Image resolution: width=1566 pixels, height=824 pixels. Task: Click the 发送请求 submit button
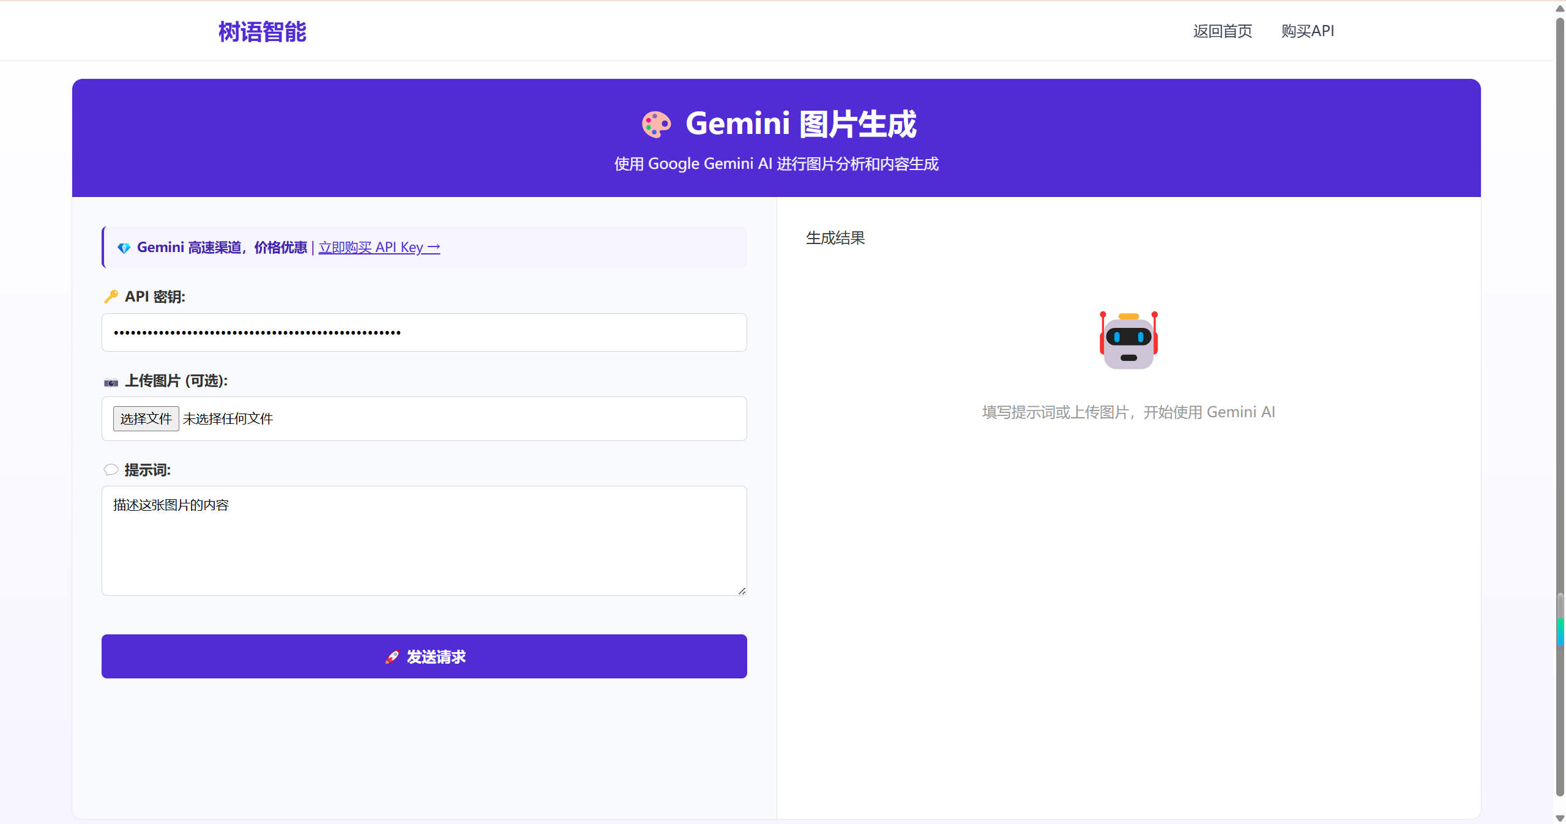pyautogui.click(x=424, y=656)
